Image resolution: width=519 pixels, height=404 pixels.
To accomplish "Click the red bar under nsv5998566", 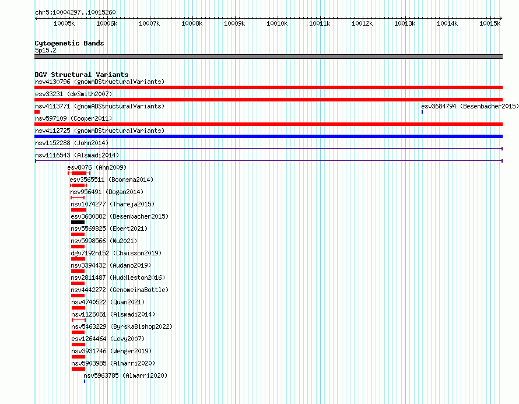I will (78, 247).
